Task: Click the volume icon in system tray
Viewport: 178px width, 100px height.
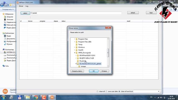Action: pyautogui.click(x=161, y=97)
